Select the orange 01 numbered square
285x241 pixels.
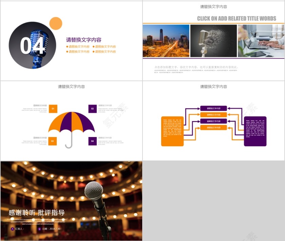[x=53, y=109]
